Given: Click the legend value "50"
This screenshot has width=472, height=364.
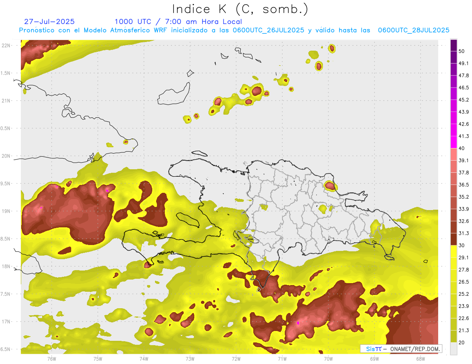Looking at the screenshot, I should (x=462, y=51).
